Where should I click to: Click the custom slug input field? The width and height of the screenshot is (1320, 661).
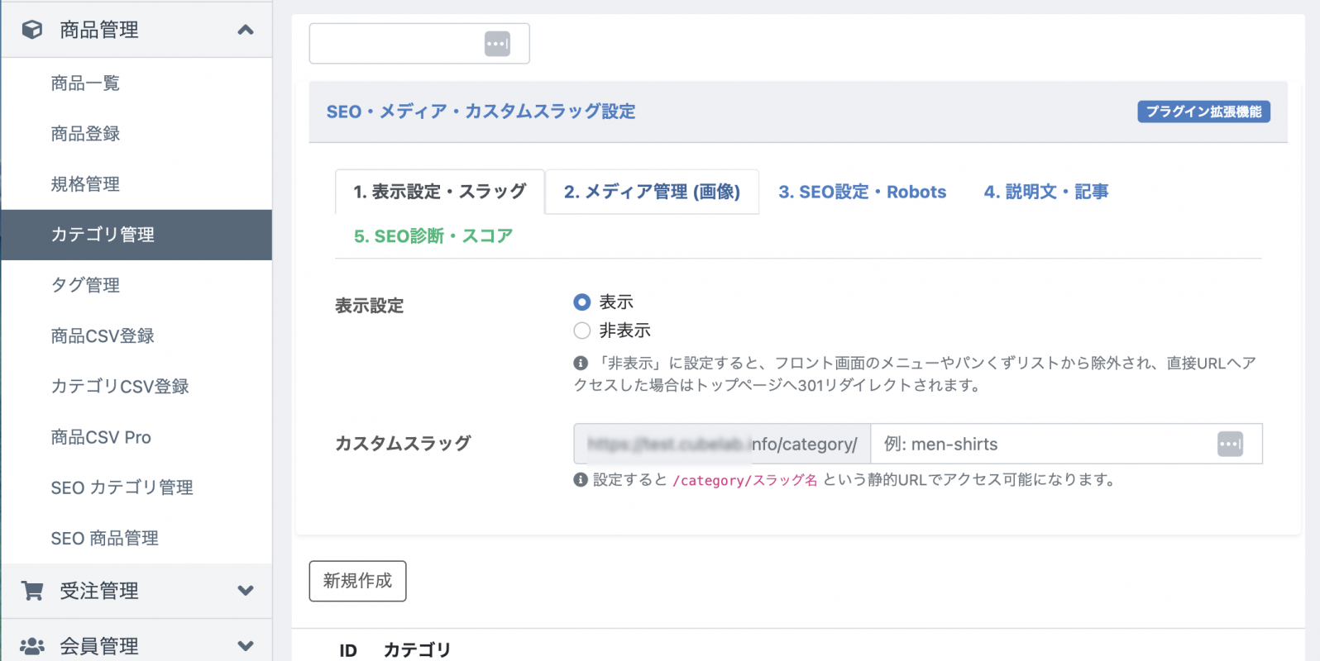point(1066,444)
